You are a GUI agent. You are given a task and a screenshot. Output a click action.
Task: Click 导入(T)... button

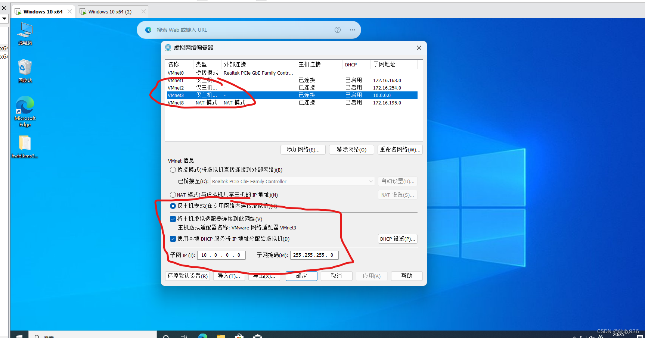229,276
